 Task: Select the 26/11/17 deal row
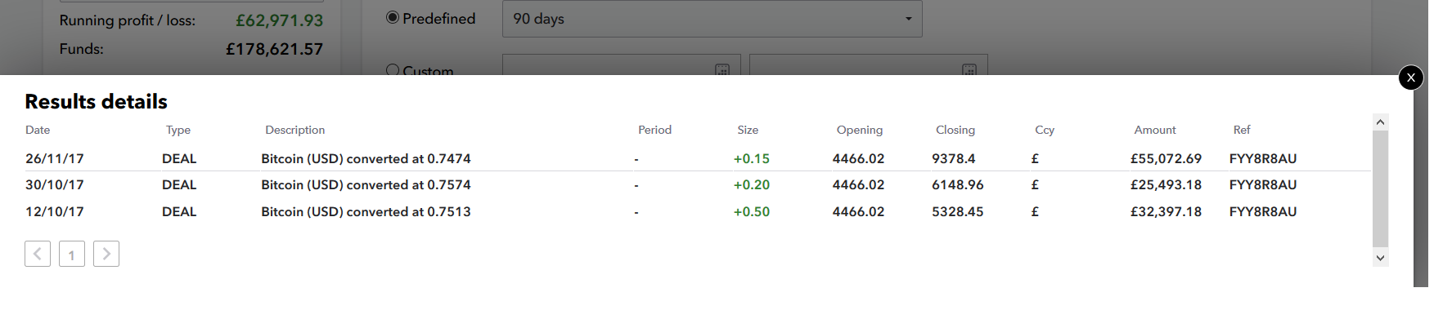click(697, 158)
